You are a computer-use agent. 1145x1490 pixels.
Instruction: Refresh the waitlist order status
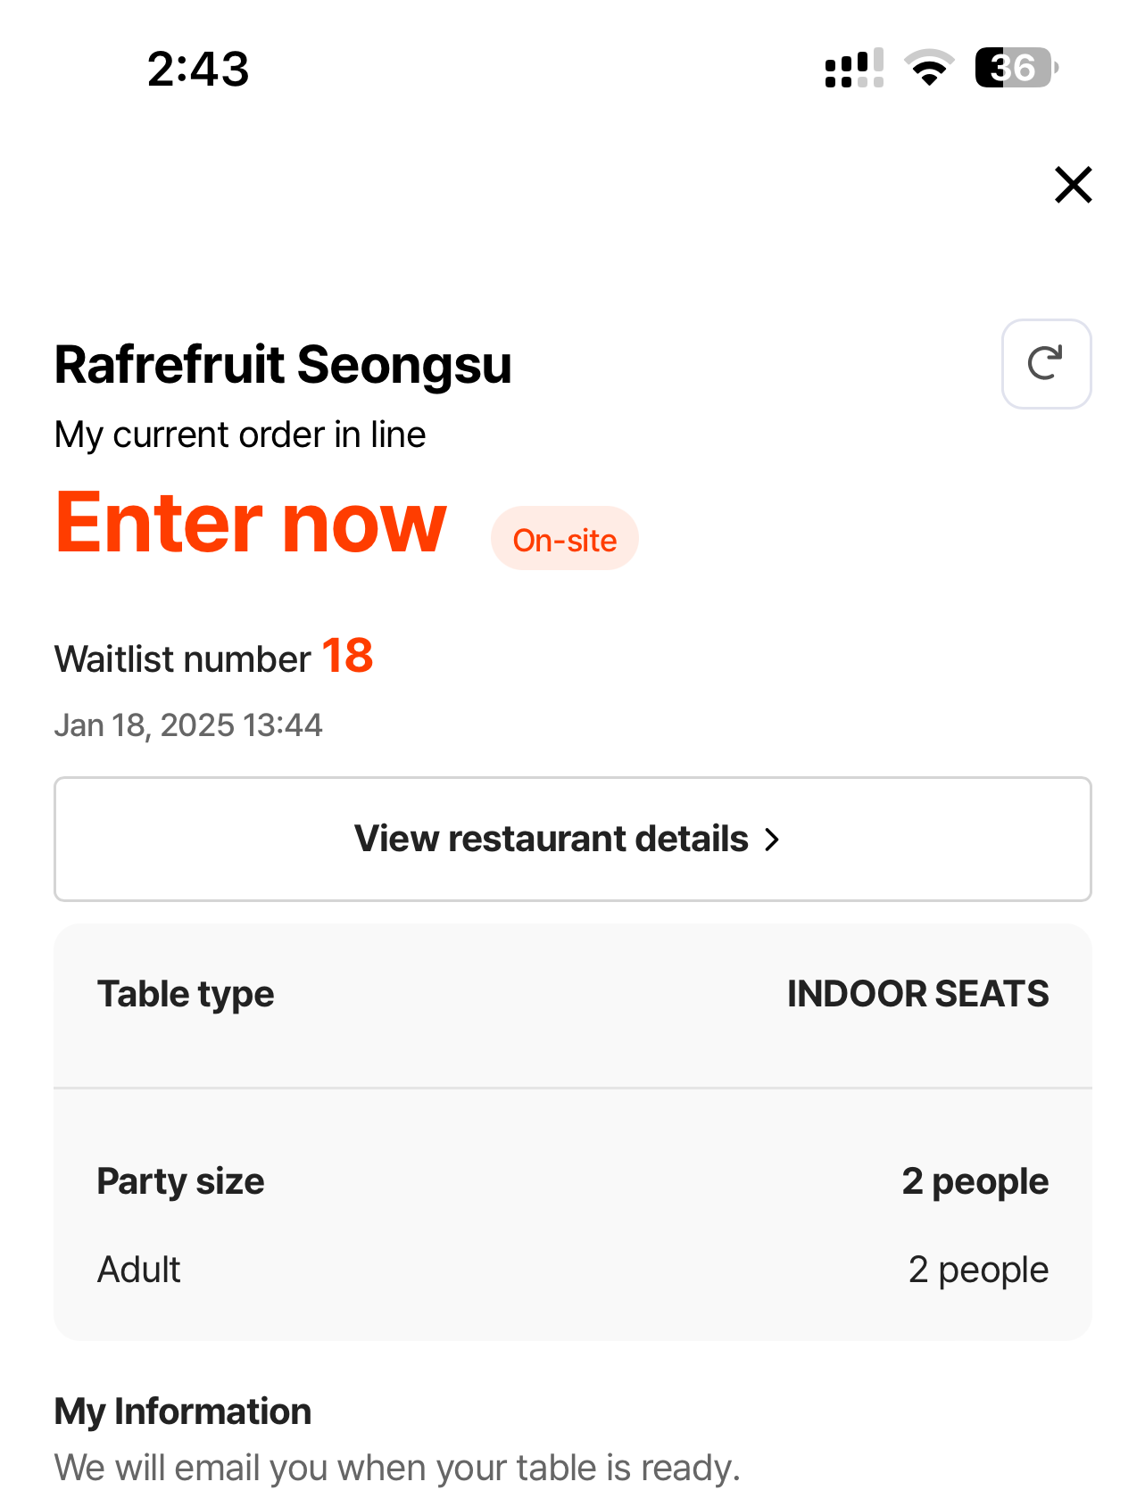(1046, 364)
